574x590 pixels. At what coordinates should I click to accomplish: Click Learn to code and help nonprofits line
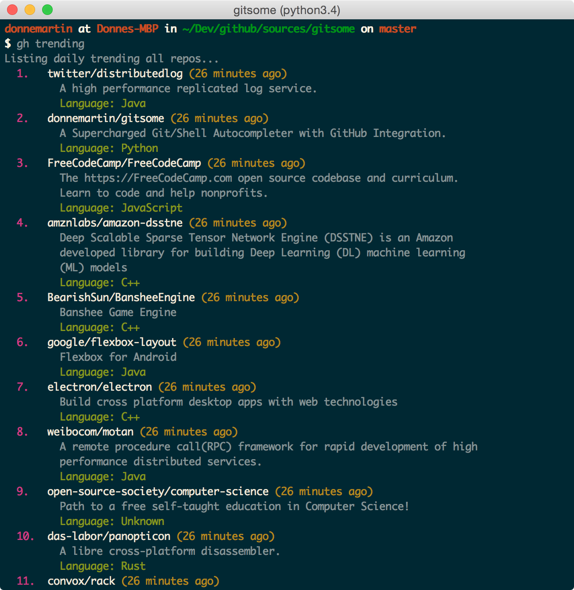pyautogui.click(x=164, y=193)
